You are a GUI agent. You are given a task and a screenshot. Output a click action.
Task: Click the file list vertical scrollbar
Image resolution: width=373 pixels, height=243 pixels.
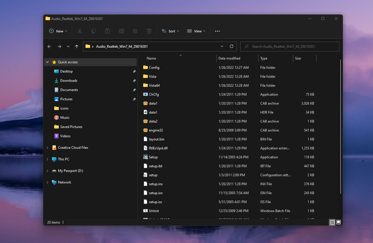[341, 127]
